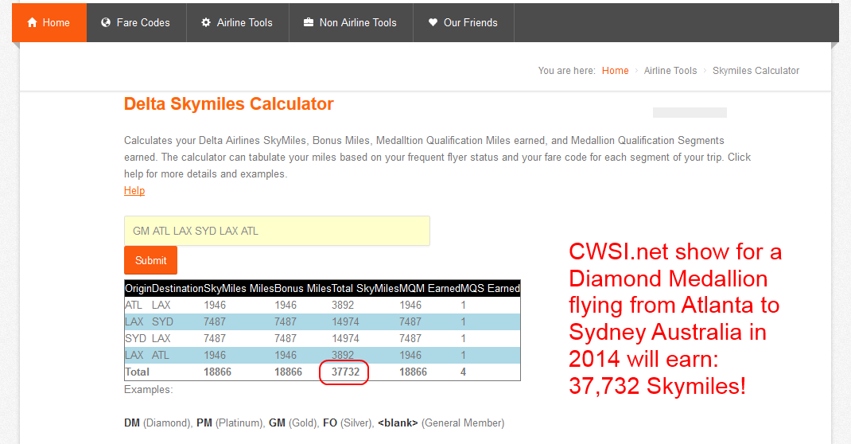851x444 pixels.
Task: Click the 37732 grand total cell
Action: (346, 372)
